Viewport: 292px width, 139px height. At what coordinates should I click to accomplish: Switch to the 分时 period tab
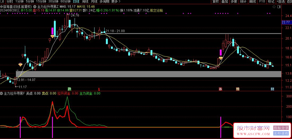pos(9,2)
